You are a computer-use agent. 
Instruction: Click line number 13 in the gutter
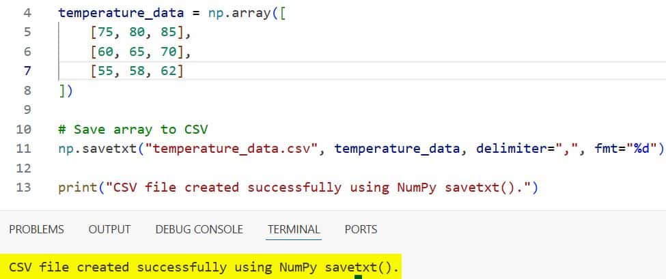click(x=23, y=188)
